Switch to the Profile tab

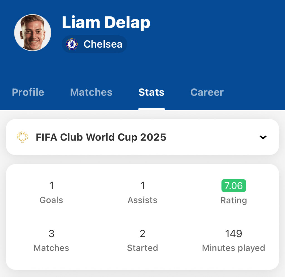[x=28, y=92]
